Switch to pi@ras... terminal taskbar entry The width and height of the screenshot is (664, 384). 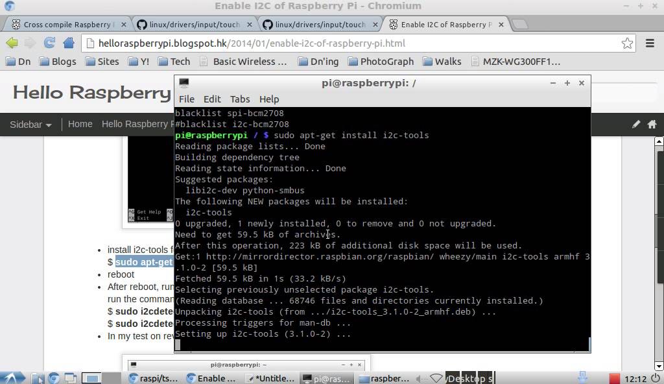327,378
